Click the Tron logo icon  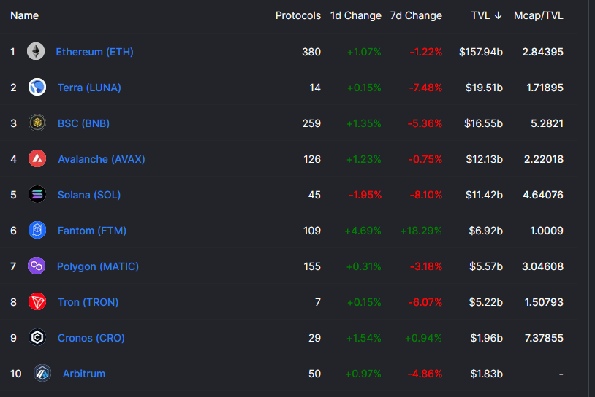37,302
